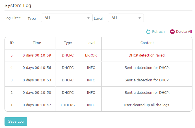Open the Type filter dropdown
195x128 pixels.
tap(67, 18)
